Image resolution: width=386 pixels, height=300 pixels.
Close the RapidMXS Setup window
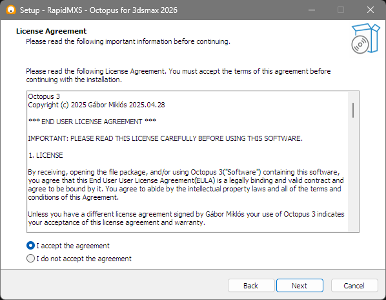(x=371, y=10)
